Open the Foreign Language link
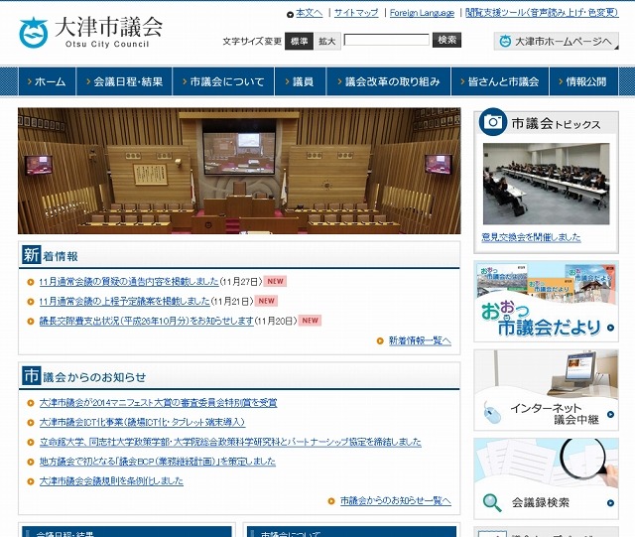This screenshot has height=537, width=635. pos(421,13)
